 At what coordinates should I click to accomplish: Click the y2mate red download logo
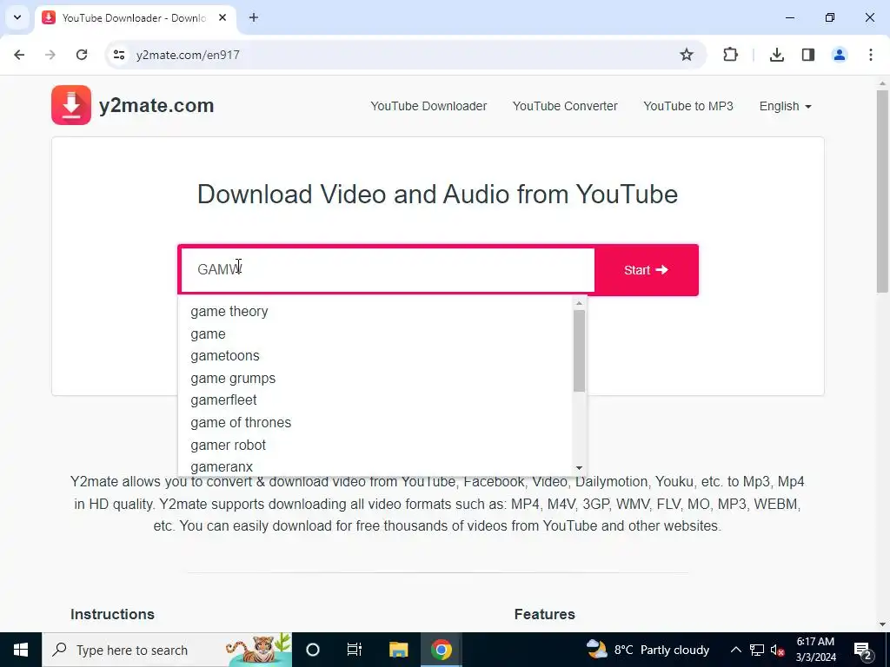click(x=71, y=105)
